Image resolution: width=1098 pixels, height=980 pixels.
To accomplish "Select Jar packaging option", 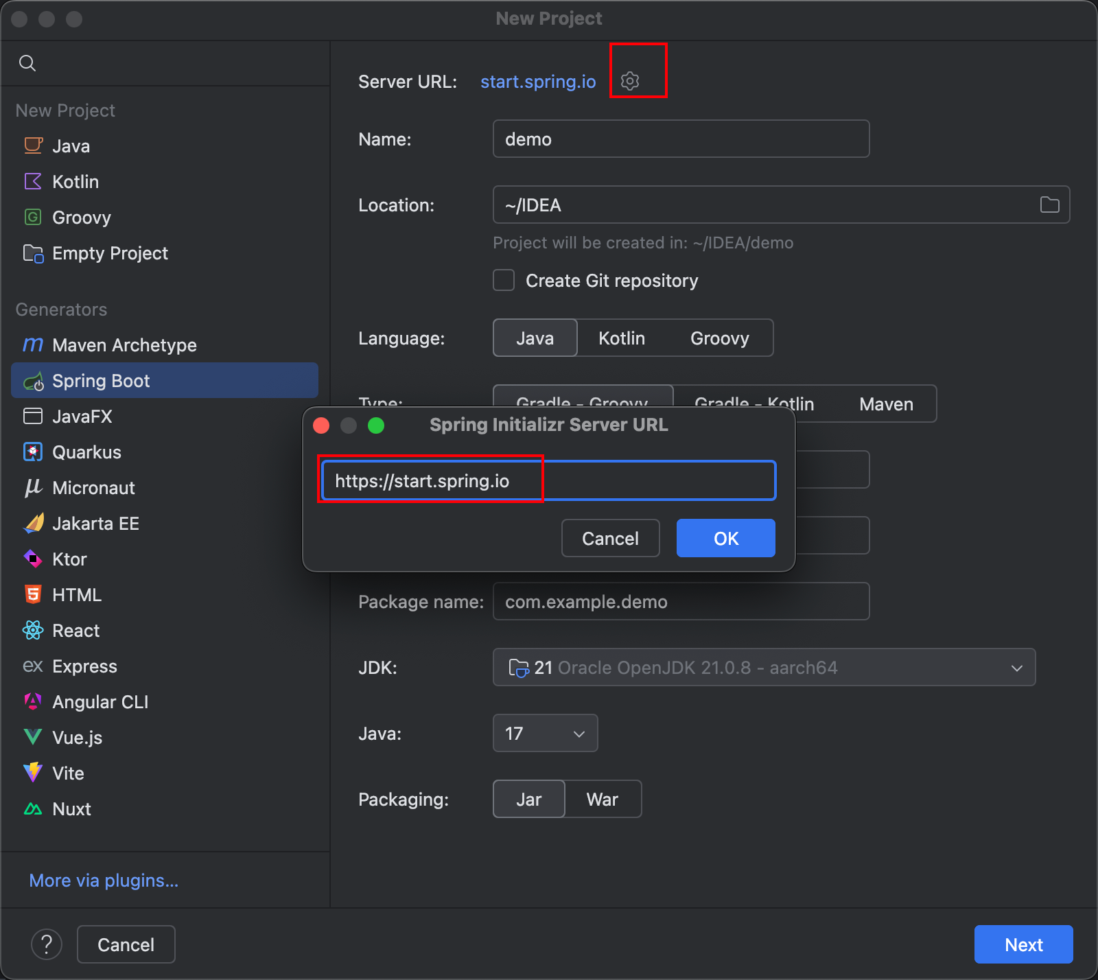I will 529,799.
